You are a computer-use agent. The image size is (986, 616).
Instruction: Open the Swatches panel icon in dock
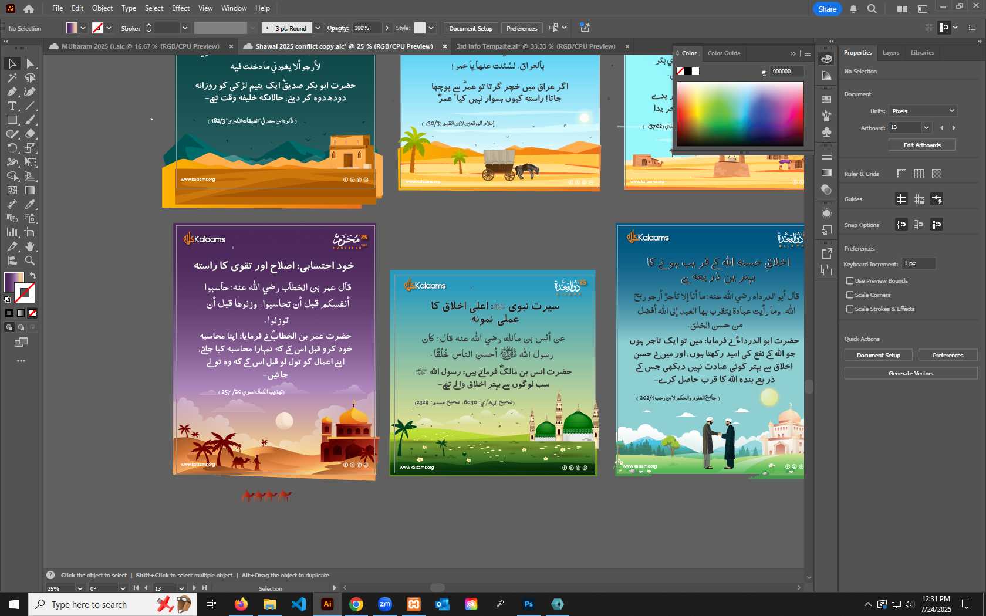pos(826,99)
